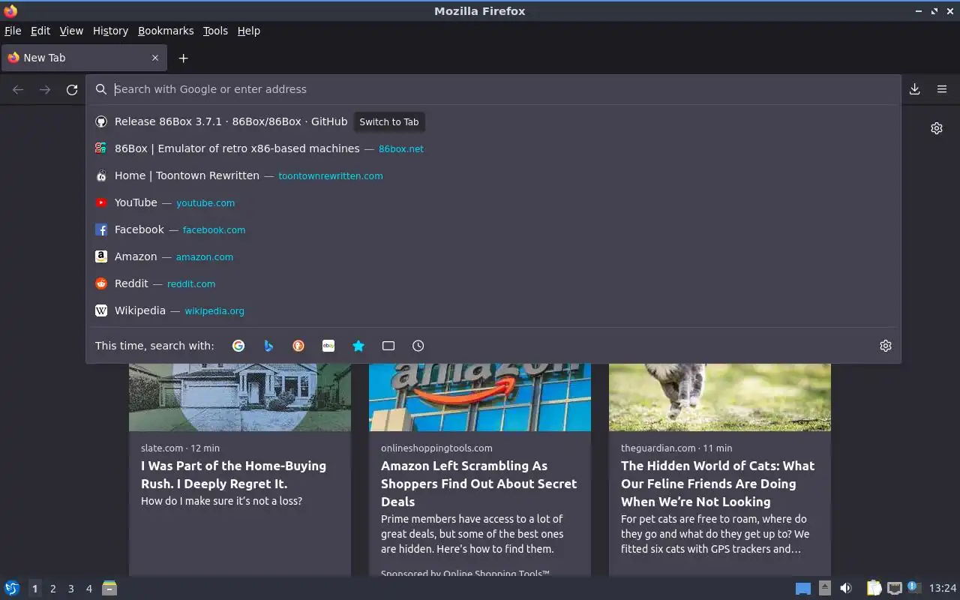Screen dimensions: 960x600
Task: Click the back navigation arrow
Action: 18,89
